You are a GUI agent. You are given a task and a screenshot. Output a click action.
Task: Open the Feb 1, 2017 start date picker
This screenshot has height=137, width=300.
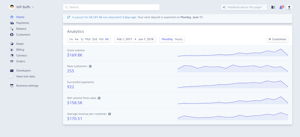[x=124, y=39]
